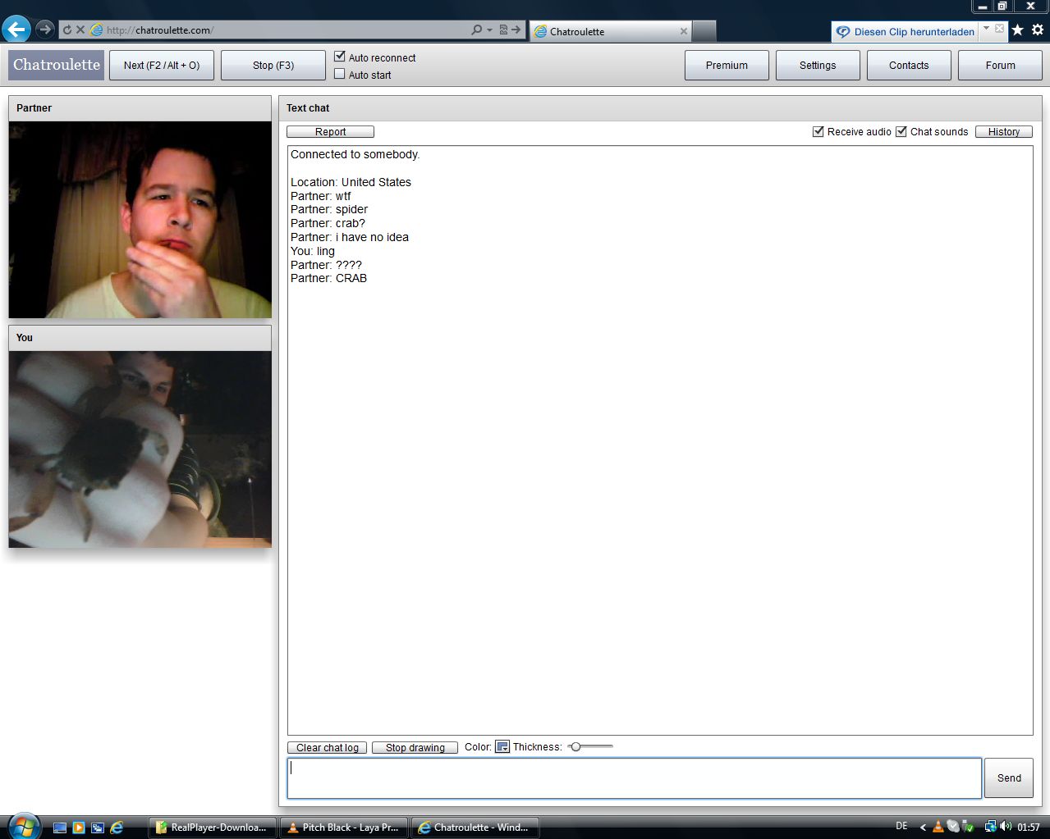Click Show Desktop quick launch icon
This screenshot has height=839, width=1050.
(x=60, y=828)
